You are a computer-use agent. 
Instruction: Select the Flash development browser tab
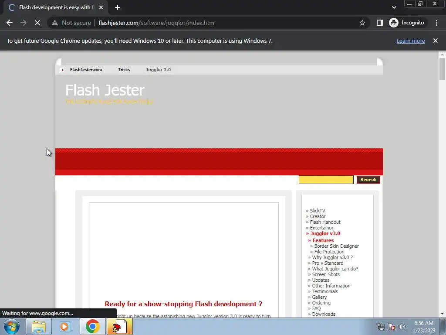tap(56, 7)
